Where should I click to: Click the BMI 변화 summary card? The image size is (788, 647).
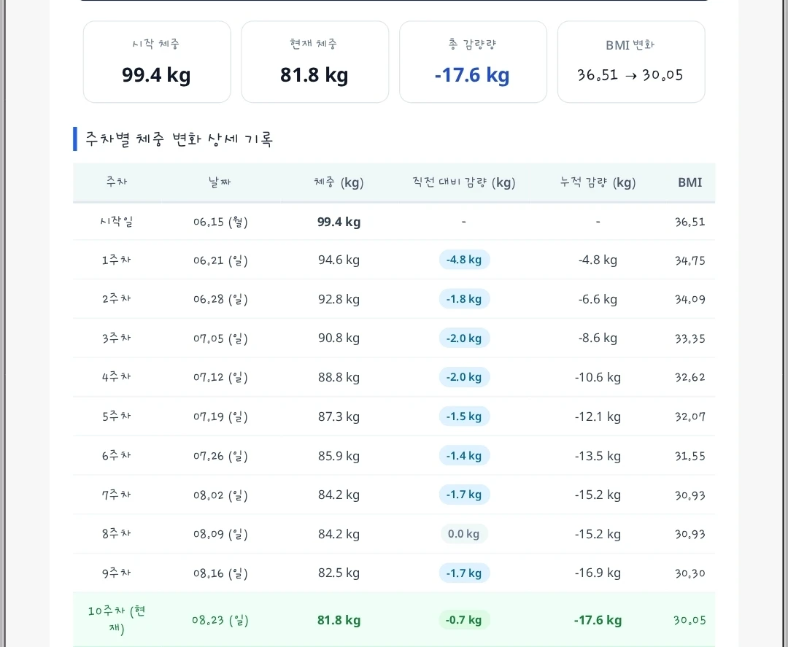(x=631, y=62)
